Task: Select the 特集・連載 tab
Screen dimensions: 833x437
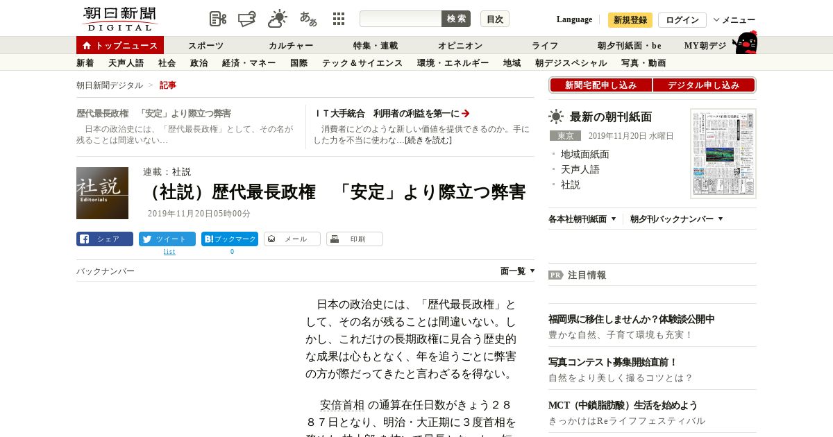Action: tap(376, 46)
